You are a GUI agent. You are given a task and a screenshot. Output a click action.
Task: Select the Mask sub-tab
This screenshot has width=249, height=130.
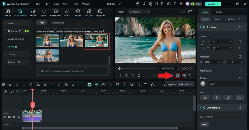point(218,19)
